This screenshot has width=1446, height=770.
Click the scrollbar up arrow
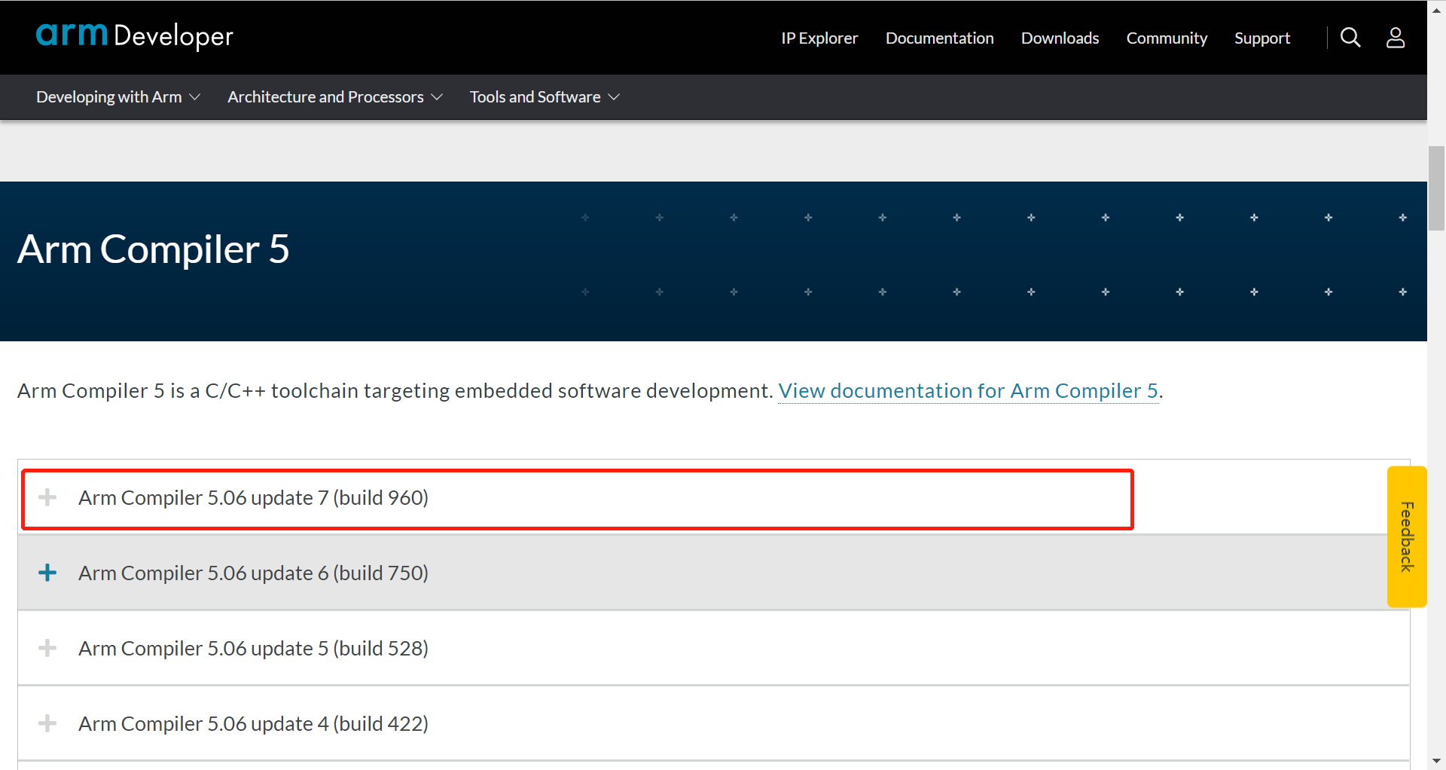pos(1436,10)
